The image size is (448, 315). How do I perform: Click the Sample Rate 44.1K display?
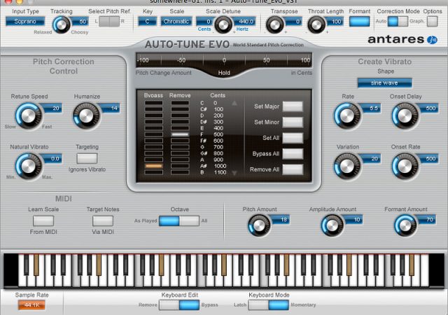(31, 305)
